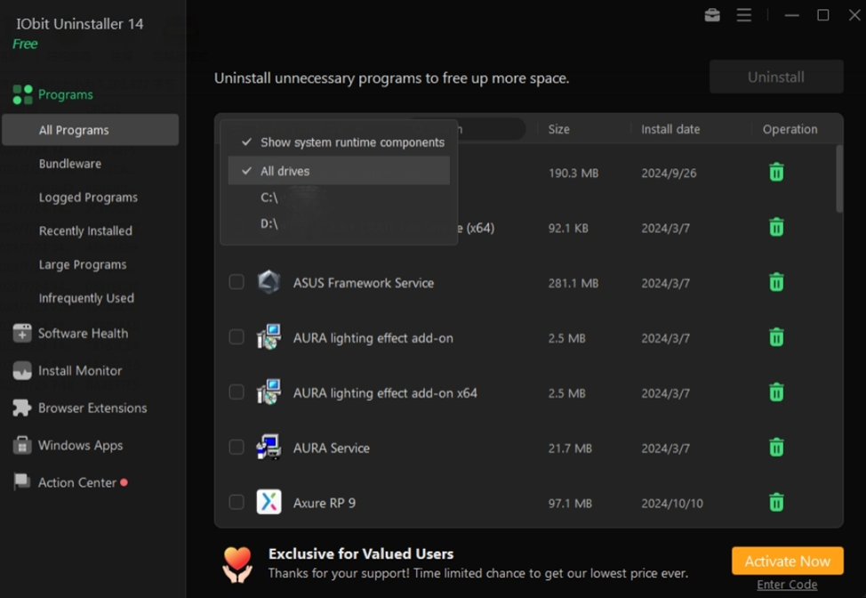Delete the program sized 190.3 MB
This screenshot has width=866, height=598.
(x=776, y=172)
